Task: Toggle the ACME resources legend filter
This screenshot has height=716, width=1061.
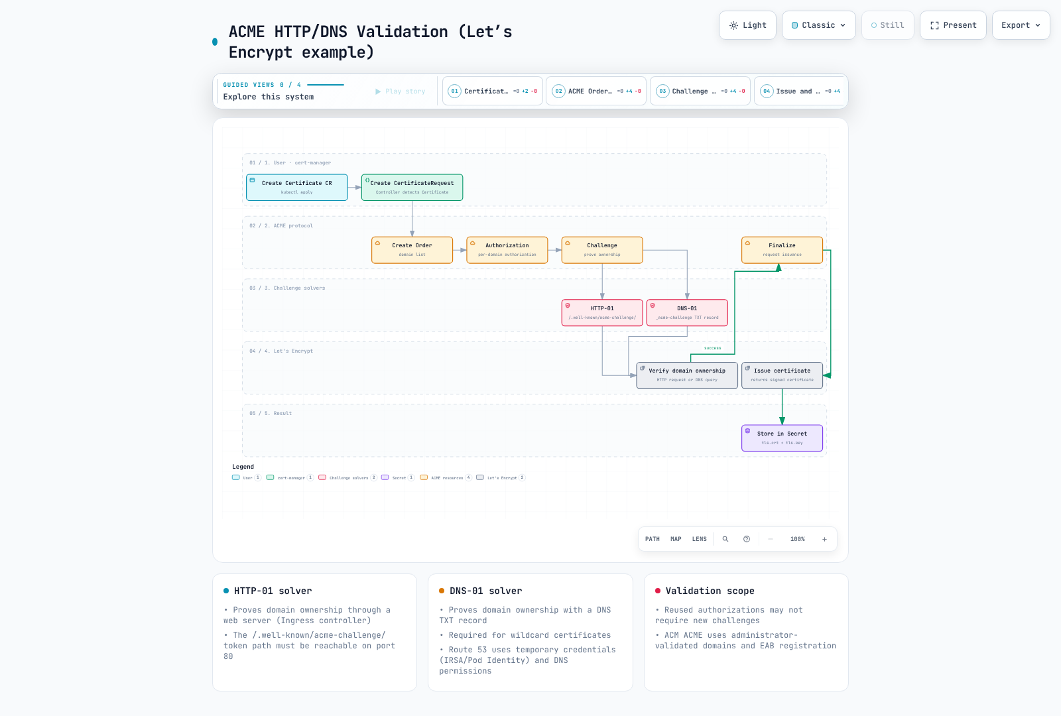Action: point(446,477)
